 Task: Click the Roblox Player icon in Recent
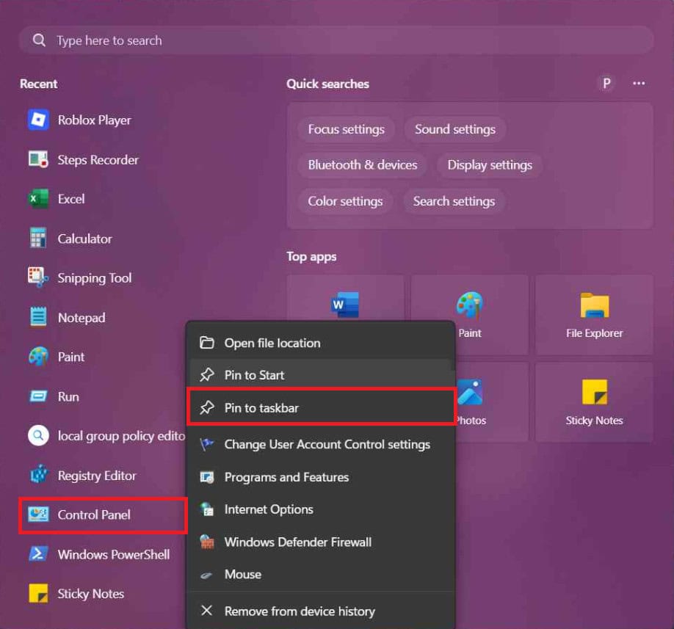(38, 120)
